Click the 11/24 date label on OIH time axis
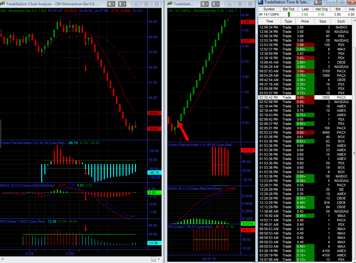The width and height of the screenshot is (356, 263). tap(70, 254)
